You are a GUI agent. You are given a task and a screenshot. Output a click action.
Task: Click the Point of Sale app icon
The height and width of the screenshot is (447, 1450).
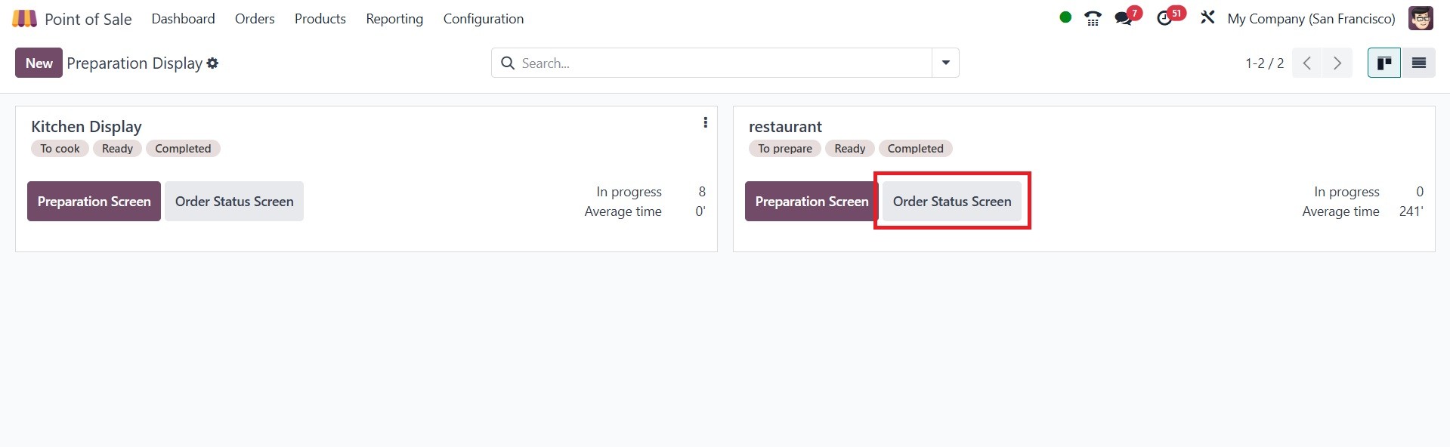pyautogui.click(x=24, y=19)
